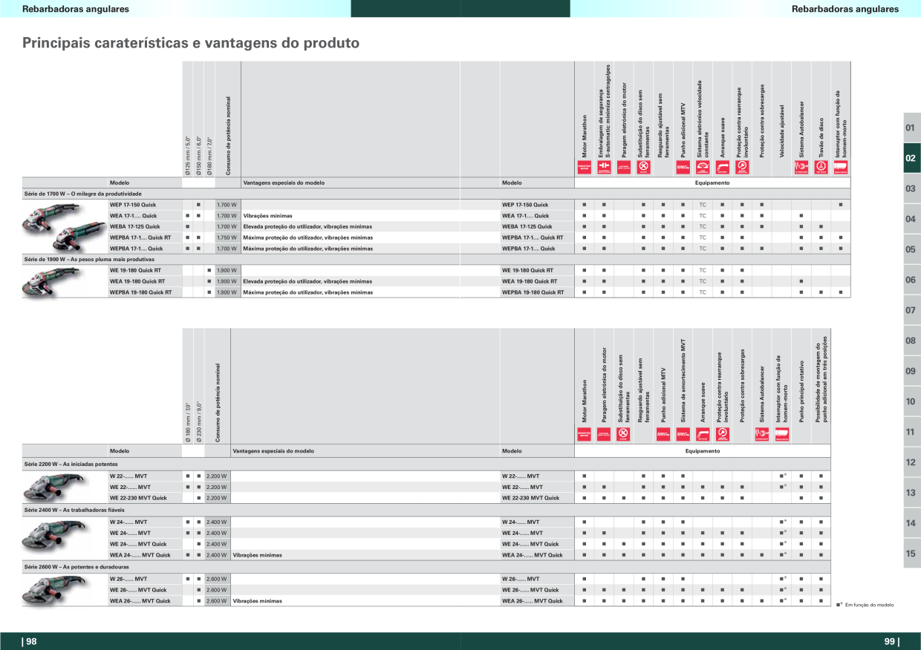Viewport: 921px width, 650px height.
Task: Click the heading 'Principais caraterísticas e vantagens do produto'
Action: (191, 43)
